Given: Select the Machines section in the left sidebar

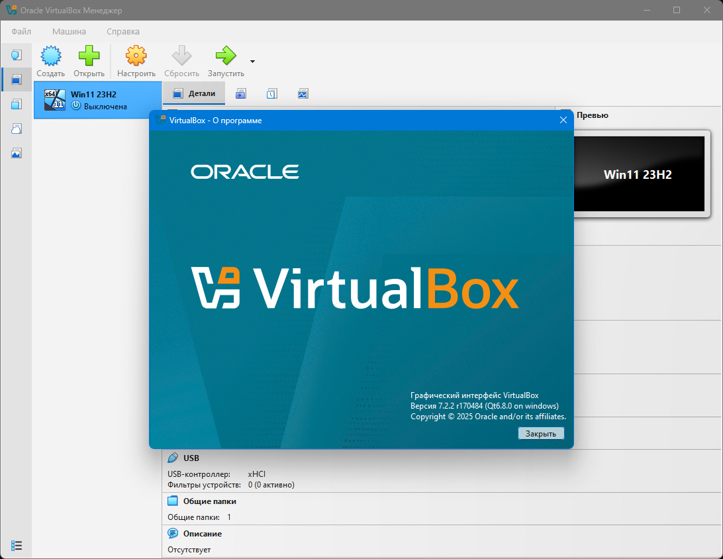Looking at the screenshot, I should click(16, 79).
